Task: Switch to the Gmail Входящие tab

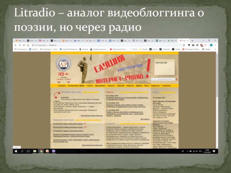Action: click(x=20, y=41)
